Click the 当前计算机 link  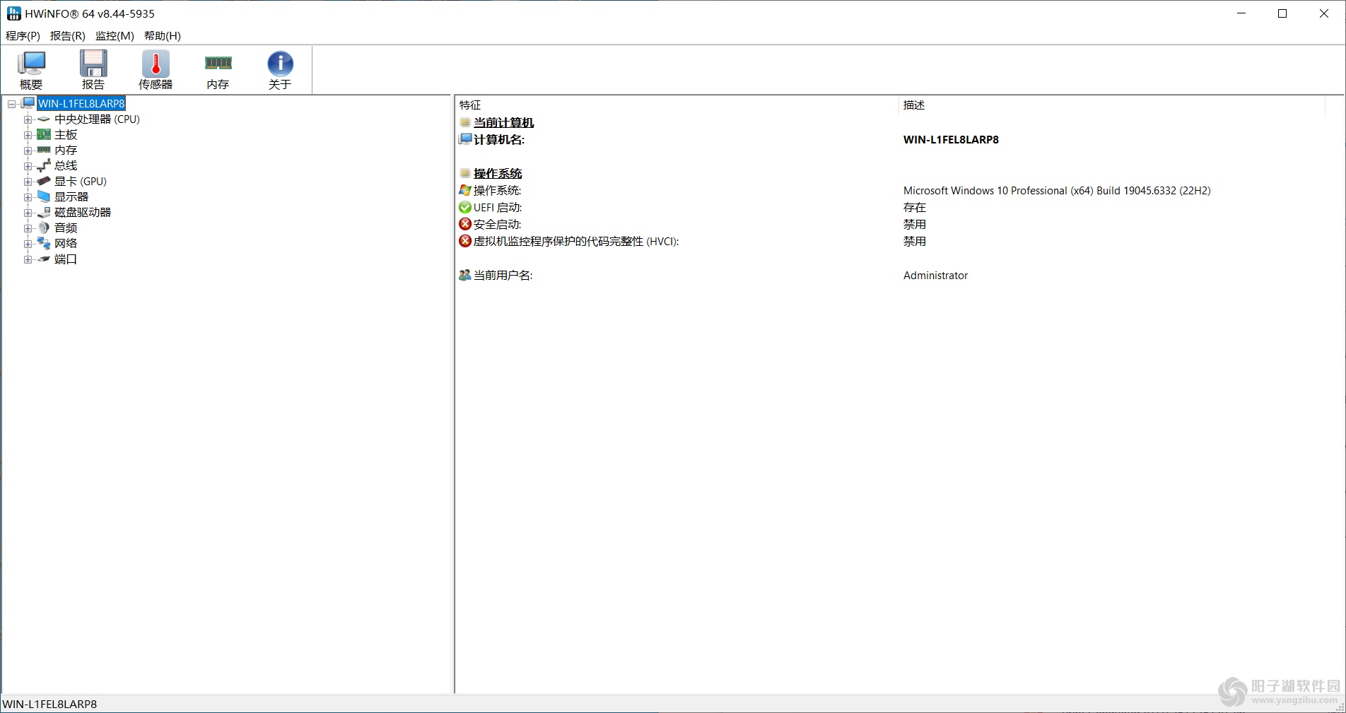pyautogui.click(x=503, y=122)
